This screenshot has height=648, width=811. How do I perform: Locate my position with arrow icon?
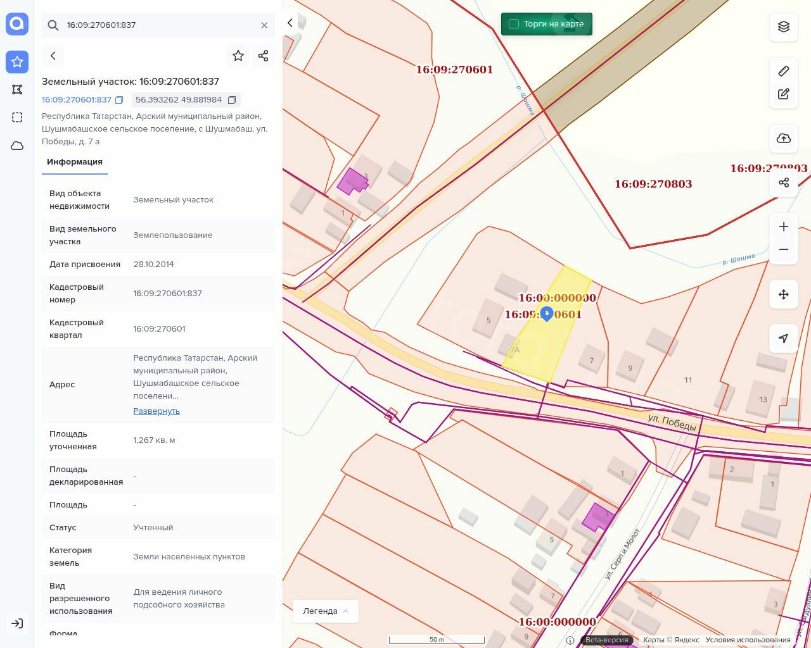pos(784,339)
